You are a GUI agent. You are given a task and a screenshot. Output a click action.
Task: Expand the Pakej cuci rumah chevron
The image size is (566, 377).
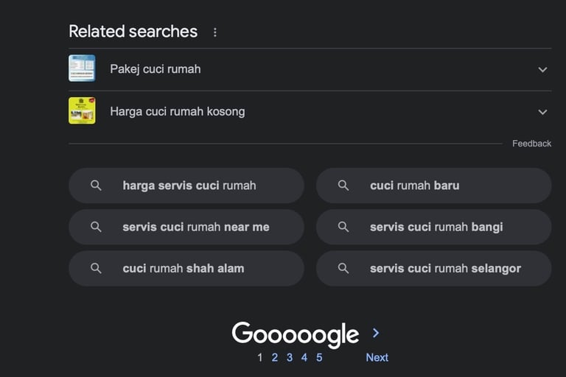pos(542,69)
